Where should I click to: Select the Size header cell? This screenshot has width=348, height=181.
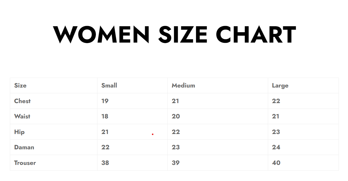tap(20, 85)
